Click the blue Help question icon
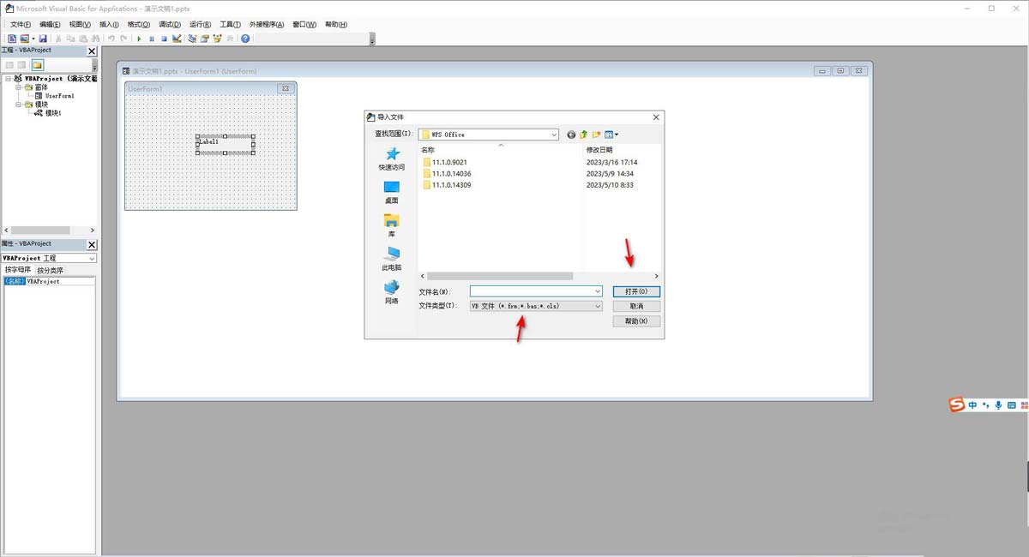The image size is (1029, 557). (x=245, y=39)
